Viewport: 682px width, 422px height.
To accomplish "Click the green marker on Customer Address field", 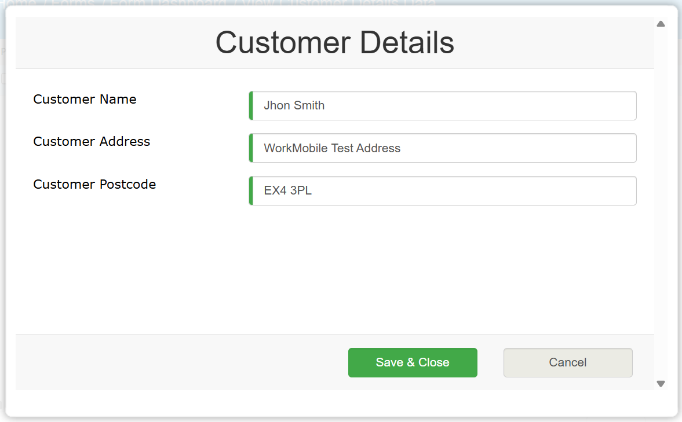I will coord(251,148).
